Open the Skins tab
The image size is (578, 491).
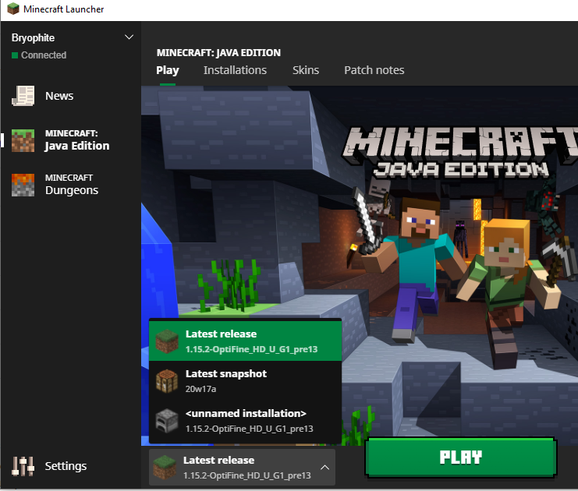306,70
